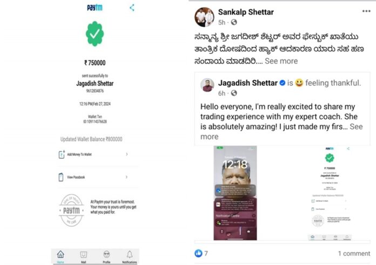Click See more on Sankalp's post

click(281, 61)
